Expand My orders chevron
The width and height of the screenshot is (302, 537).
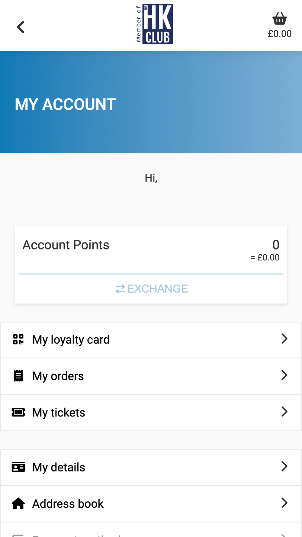pos(284,375)
